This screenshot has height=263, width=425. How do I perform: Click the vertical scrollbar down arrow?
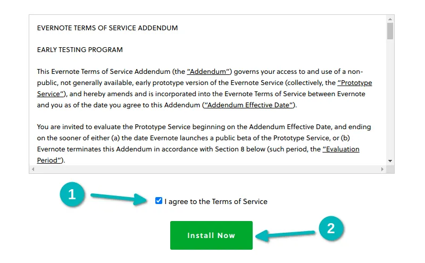point(390,160)
